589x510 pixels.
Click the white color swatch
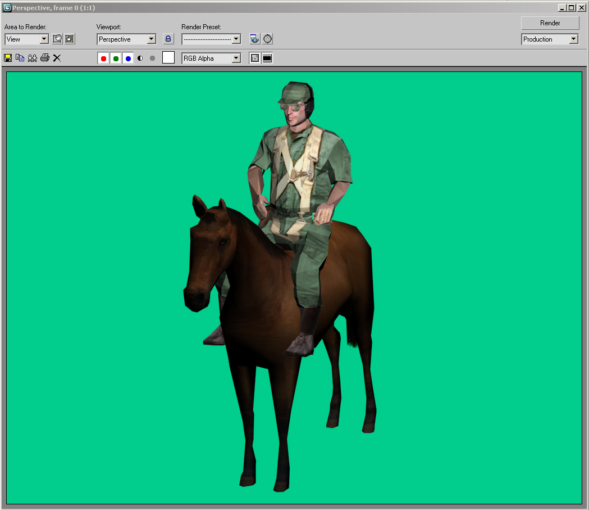pos(168,58)
